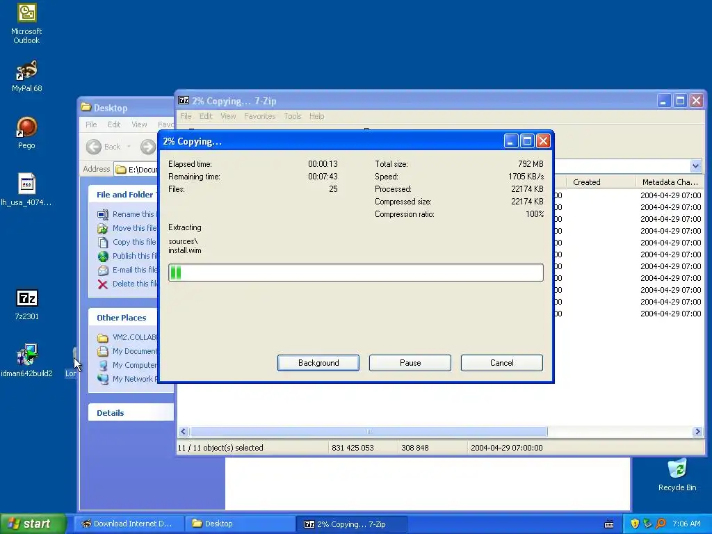Click the Copy this file icon
Screen dimensions: 712x534
pos(103,242)
